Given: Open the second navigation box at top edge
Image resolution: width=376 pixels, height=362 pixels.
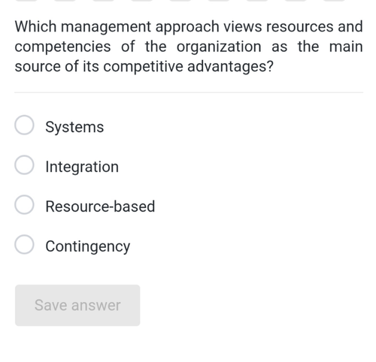Looking at the screenshot, I should tap(65, 1).
